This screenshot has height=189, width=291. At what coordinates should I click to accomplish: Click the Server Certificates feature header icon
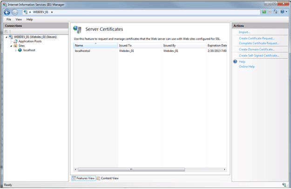77,29
